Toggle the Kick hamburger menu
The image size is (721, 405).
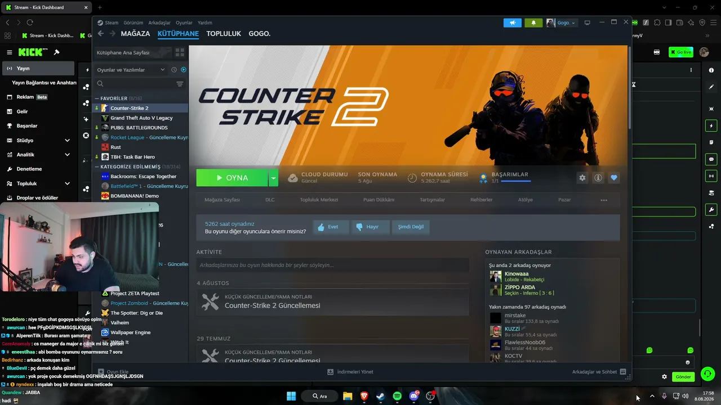point(9,52)
